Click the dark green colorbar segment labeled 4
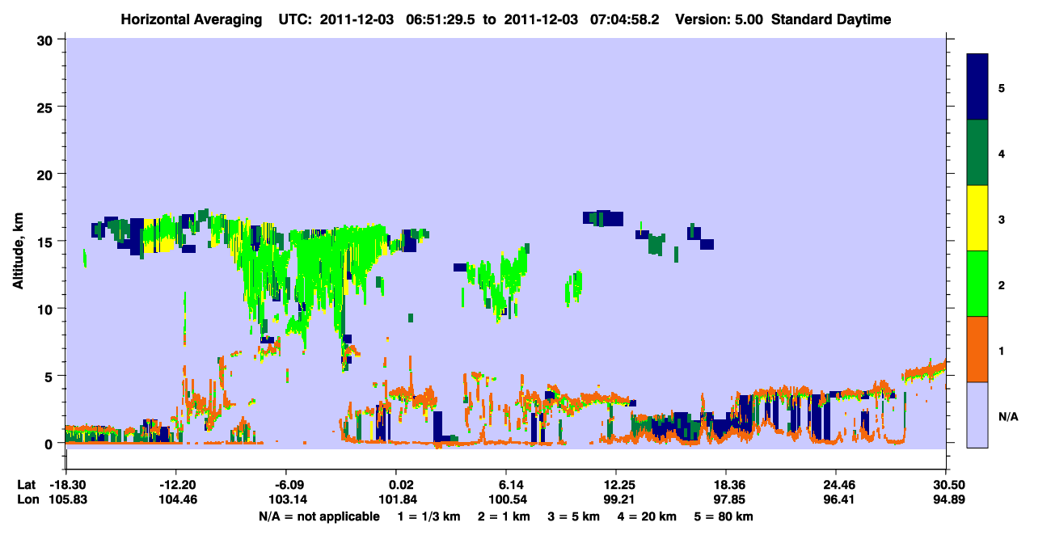Viewport: 1051px width, 539px height. pyautogui.click(x=977, y=152)
